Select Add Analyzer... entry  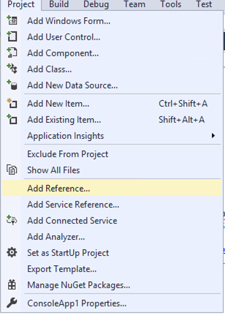click(56, 237)
